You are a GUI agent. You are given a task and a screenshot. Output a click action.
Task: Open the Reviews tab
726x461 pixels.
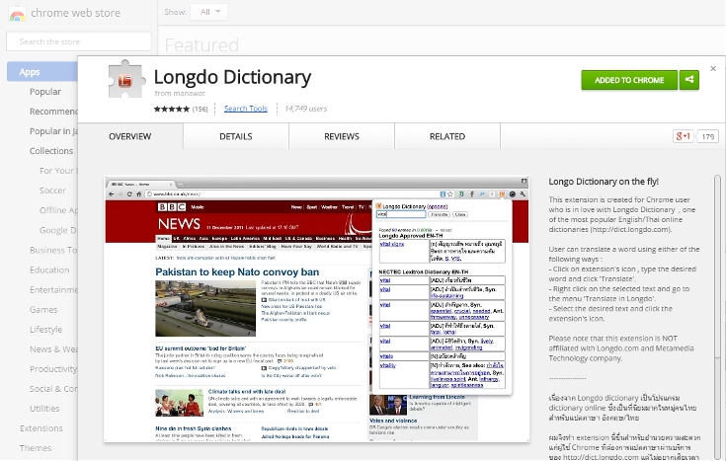point(342,136)
